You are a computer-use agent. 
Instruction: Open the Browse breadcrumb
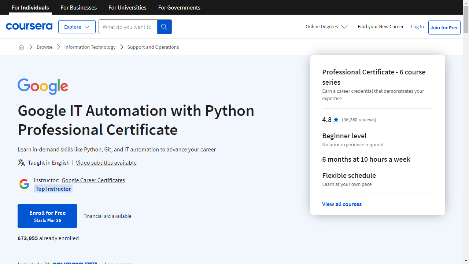(x=45, y=47)
